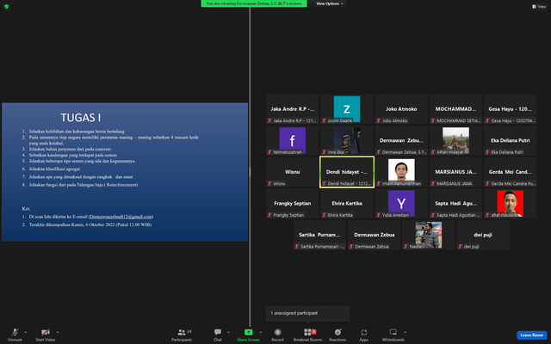
Task: Select the zoom baa04 participant tile
Action: 347,109
